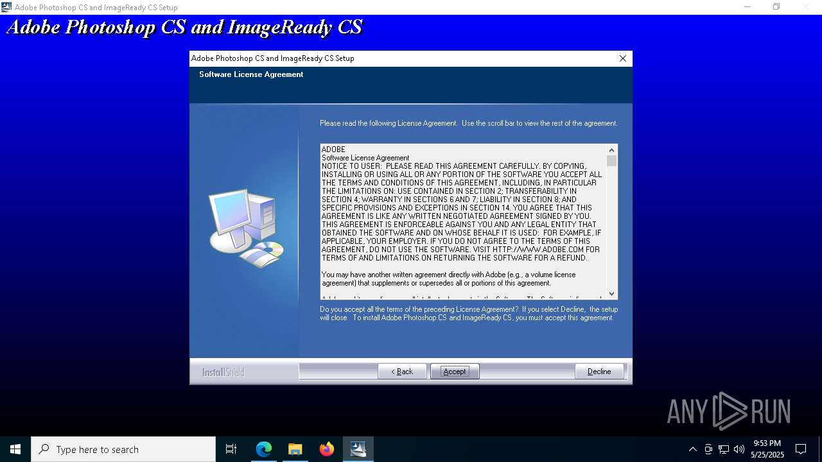Viewport: 822px width, 462px height.
Task: Click the Accept button
Action: (x=455, y=372)
